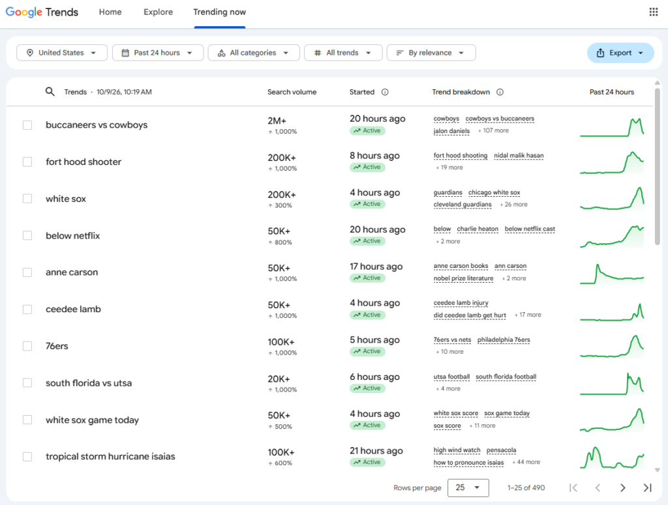Open the nobel prize literature link

click(463, 278)
